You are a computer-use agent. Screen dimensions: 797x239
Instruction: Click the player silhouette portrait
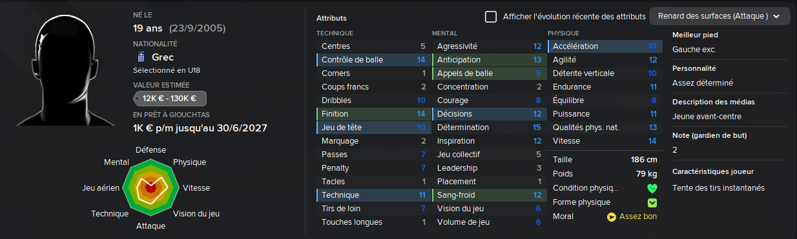point(61,68)
